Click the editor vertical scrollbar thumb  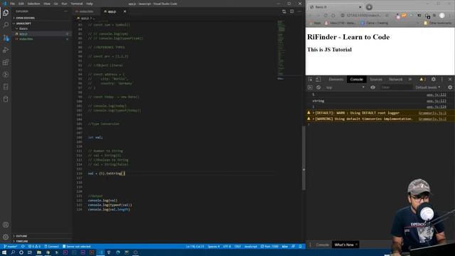pos(304,158)
